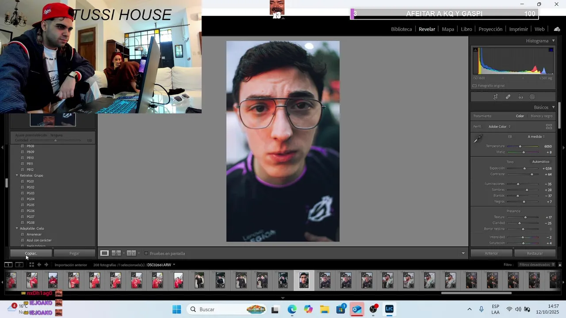Select the Crop overlay tool
The image size is (566, 318).
point(496,97)
